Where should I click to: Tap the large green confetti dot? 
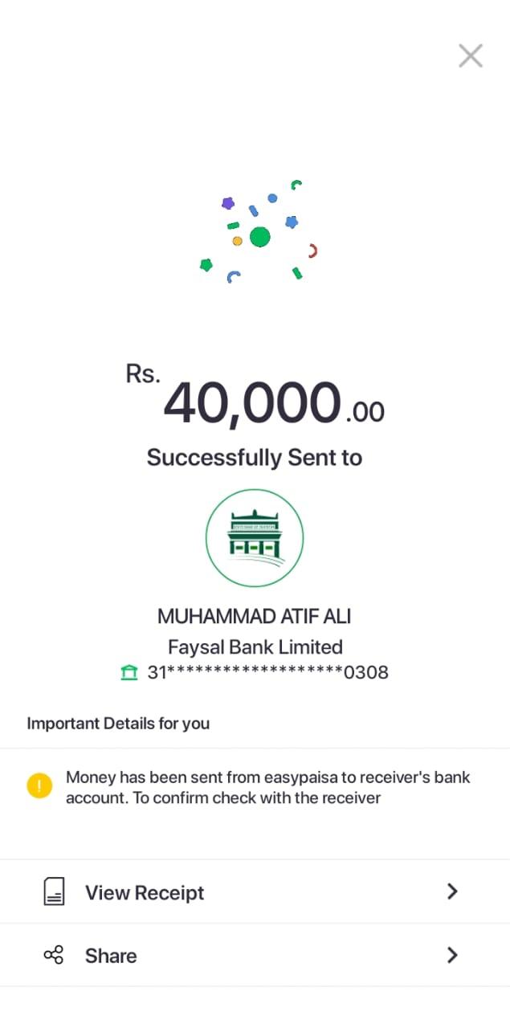259,237
